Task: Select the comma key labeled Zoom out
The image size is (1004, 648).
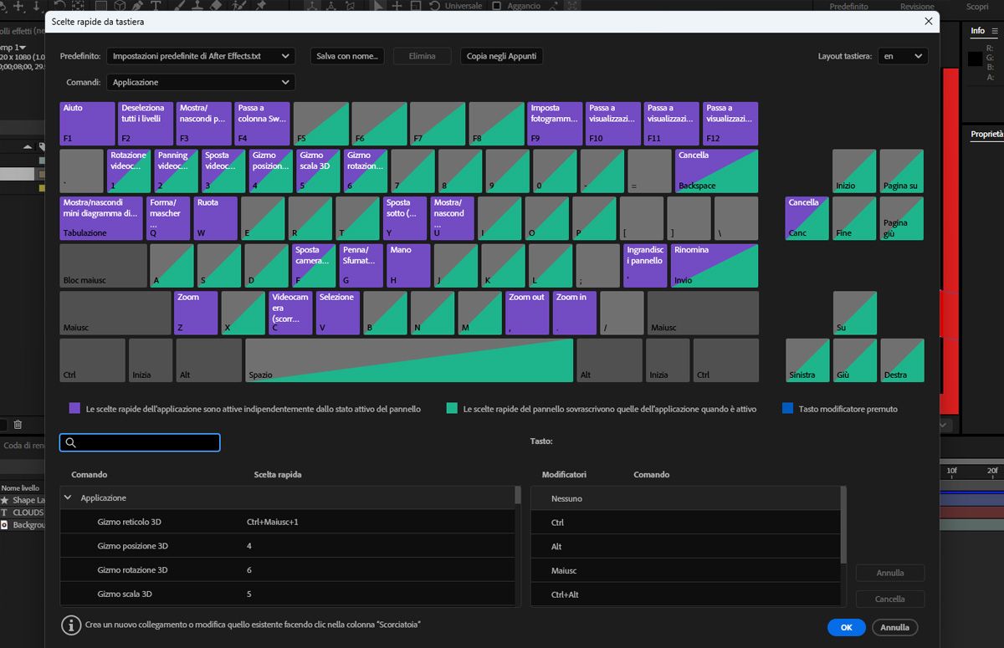Action: coord(527,313)
